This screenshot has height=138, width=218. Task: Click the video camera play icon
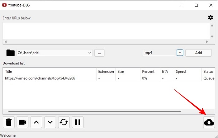click(x=22, y=122)
